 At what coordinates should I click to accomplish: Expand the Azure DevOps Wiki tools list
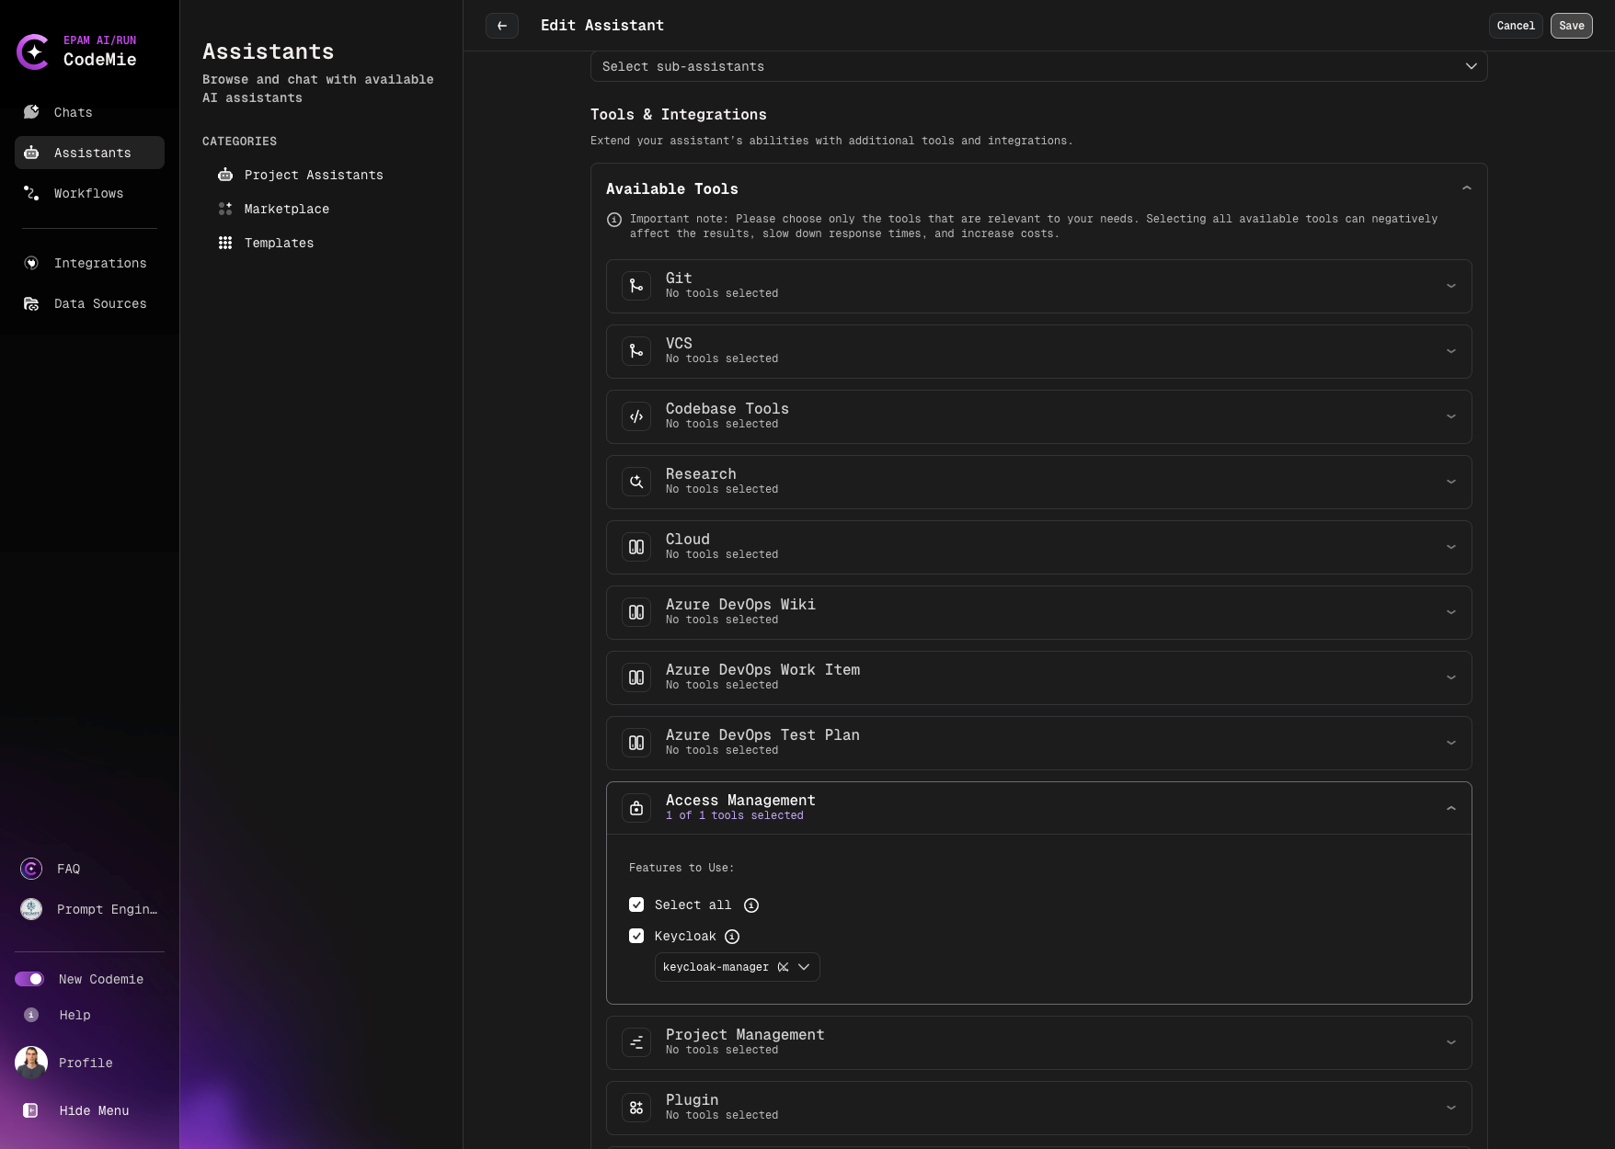pyautogui.click(x=1451, y=611)
